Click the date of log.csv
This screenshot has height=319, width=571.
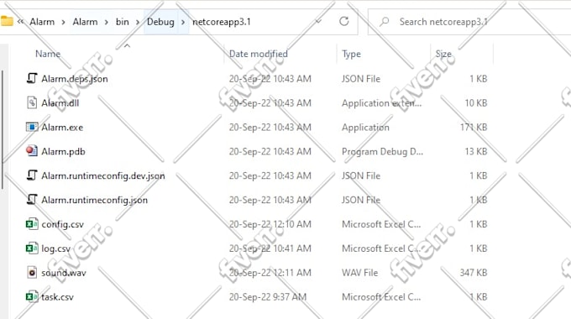(270, 248)
